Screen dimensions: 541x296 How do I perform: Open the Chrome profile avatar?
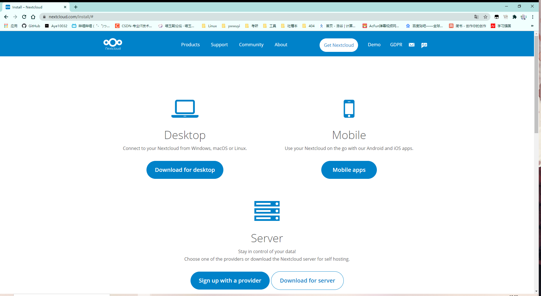[524, 17]
